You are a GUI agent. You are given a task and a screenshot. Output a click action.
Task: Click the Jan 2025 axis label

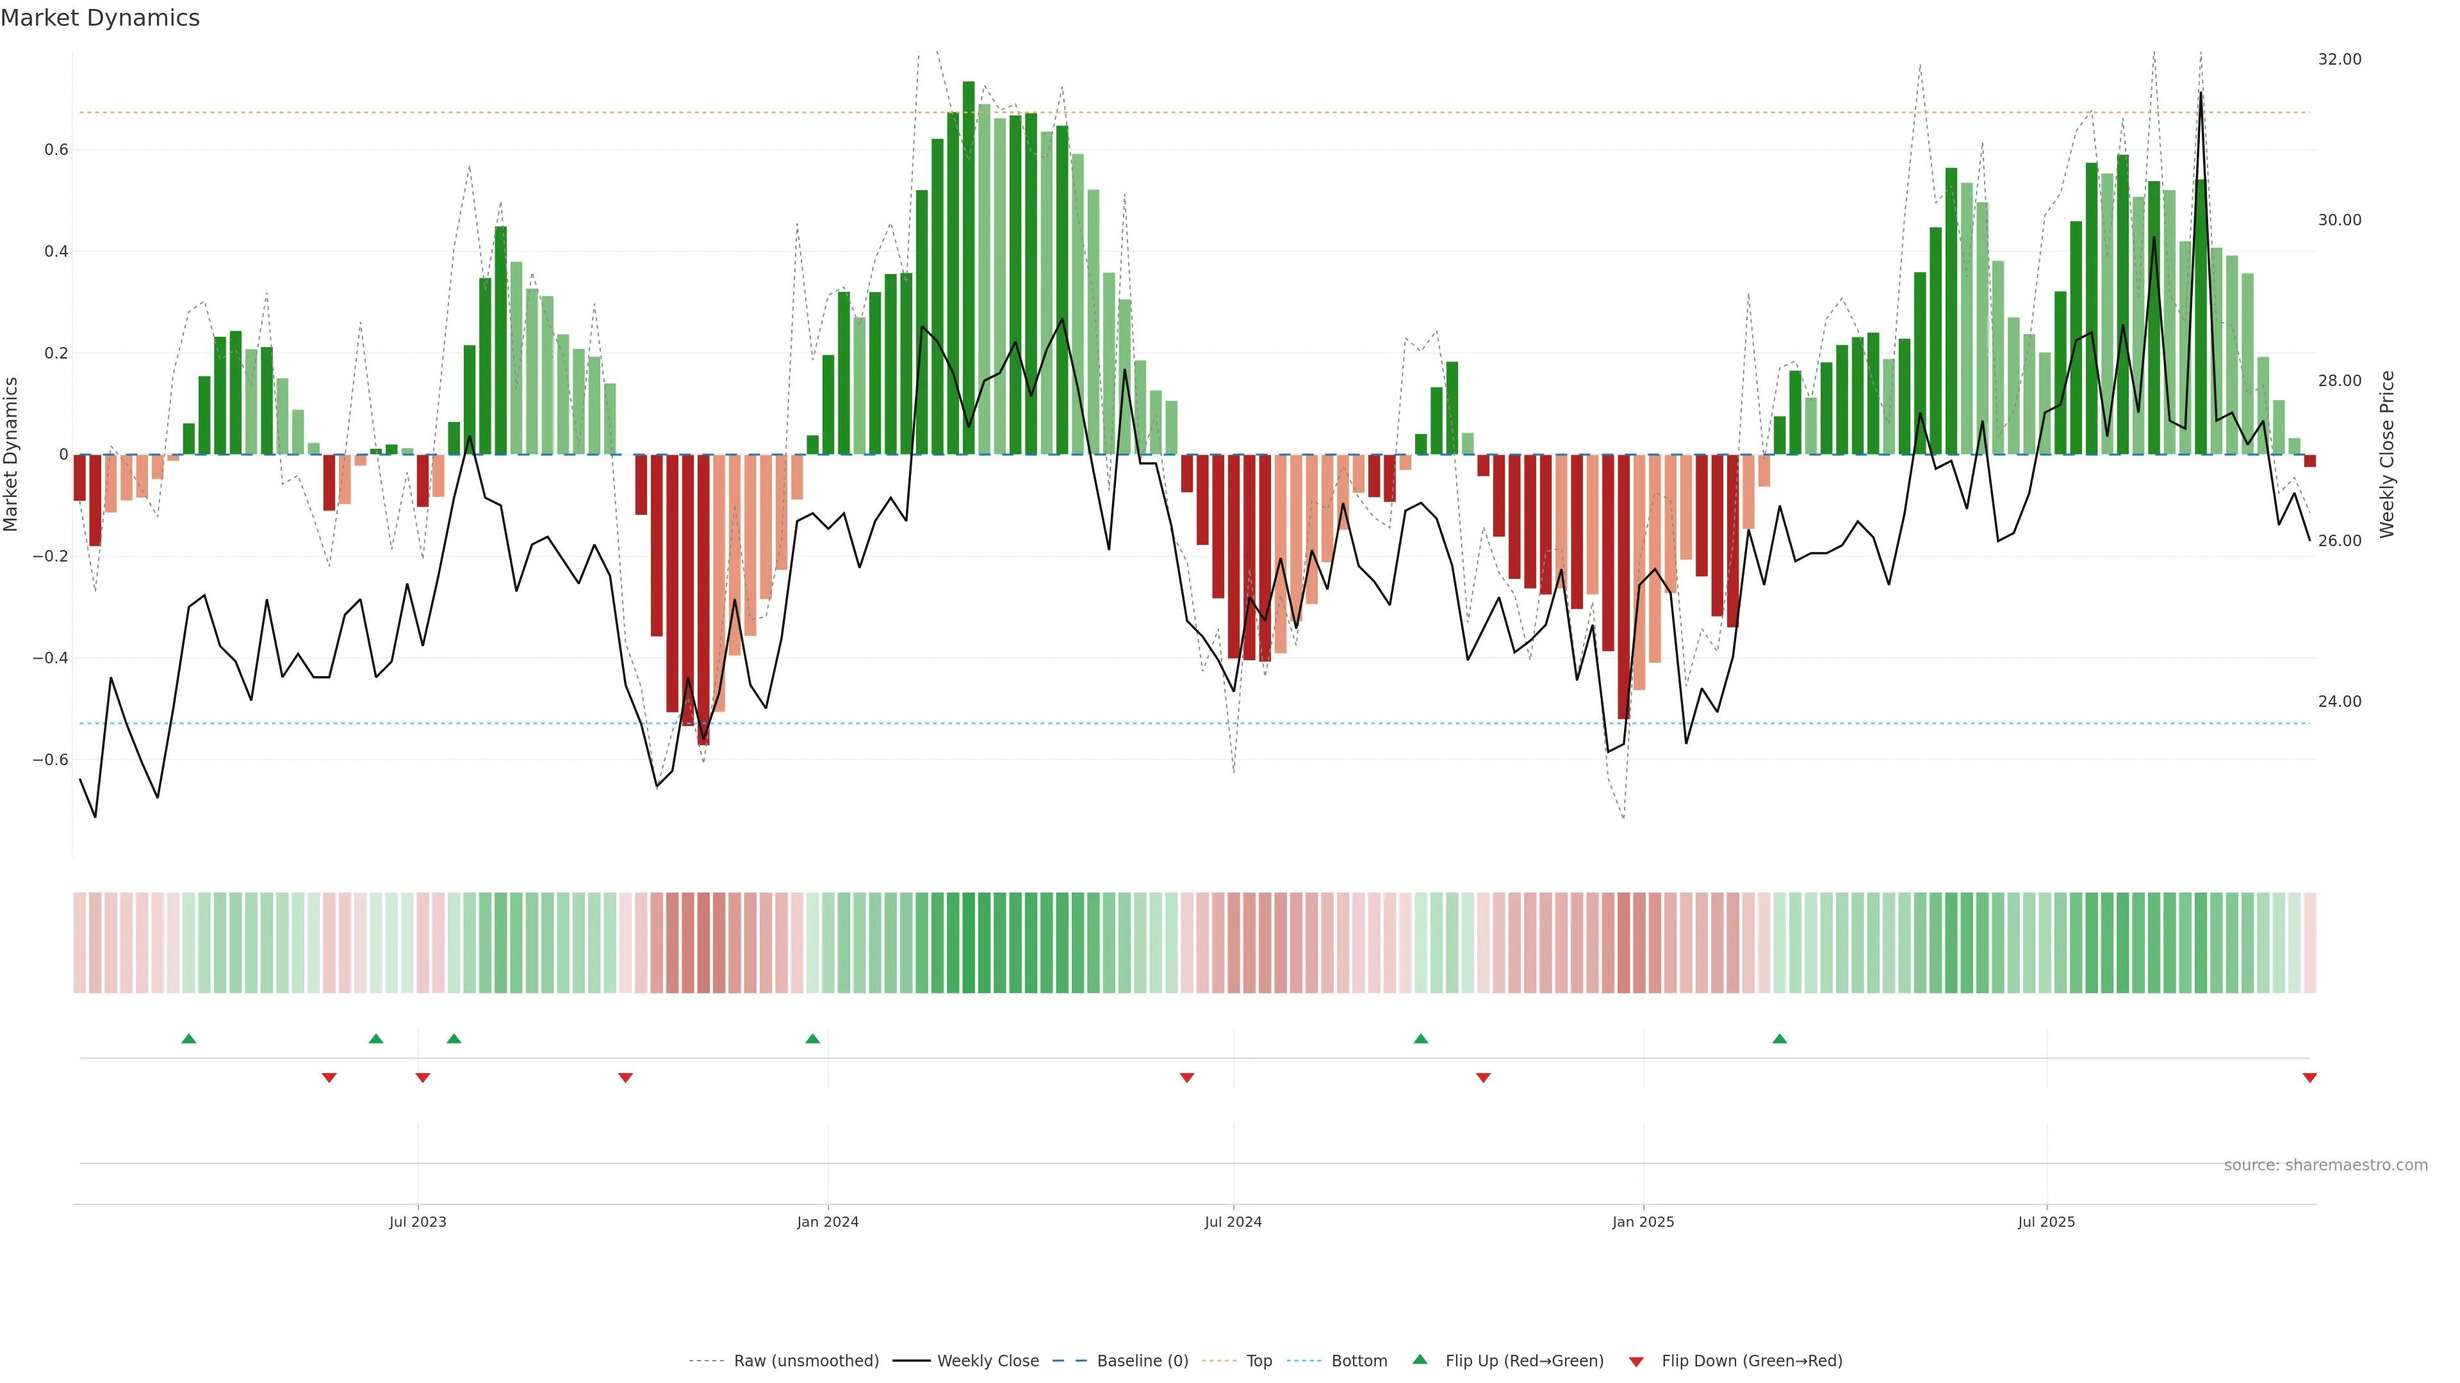[x=1643, y=1222]
